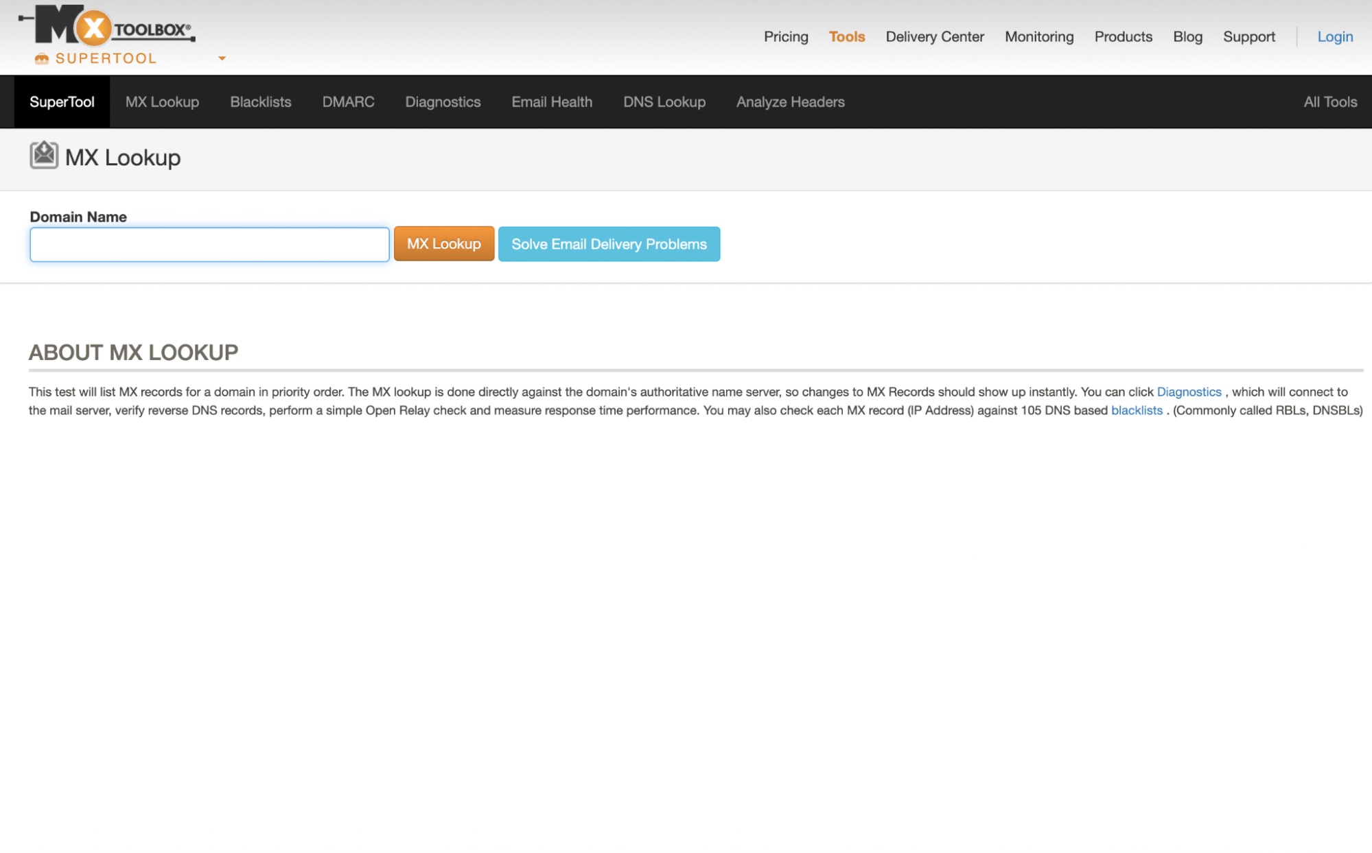Screen dimensions: 1372x853
Task: Click Solve Email Delivery Problems
Action: [608, 243]
